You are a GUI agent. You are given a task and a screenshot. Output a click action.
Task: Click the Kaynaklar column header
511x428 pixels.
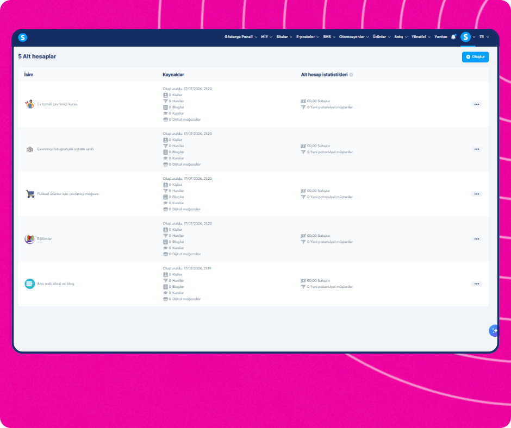click(173, 74)
